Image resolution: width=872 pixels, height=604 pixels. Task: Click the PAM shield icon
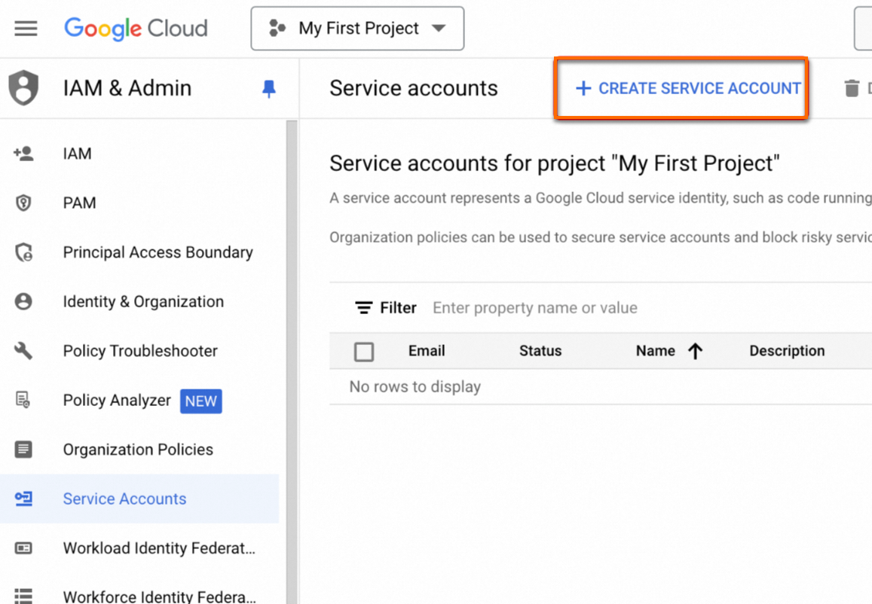coord(23,203)
